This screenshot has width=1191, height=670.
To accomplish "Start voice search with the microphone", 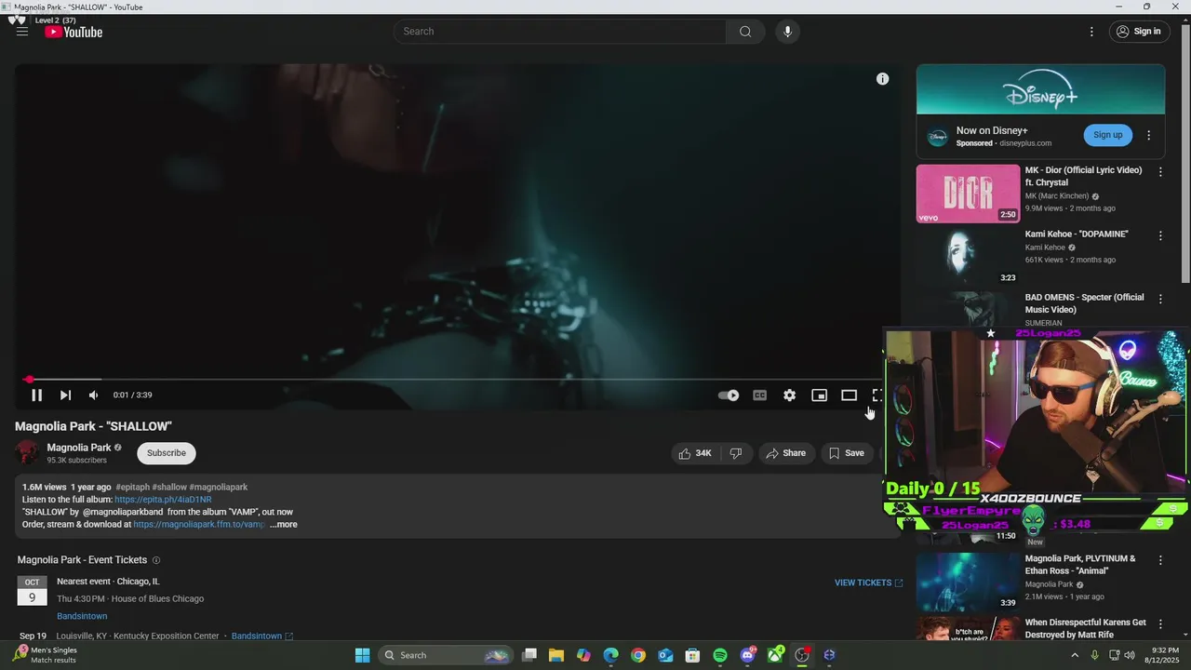I will (x=787, y=32).
